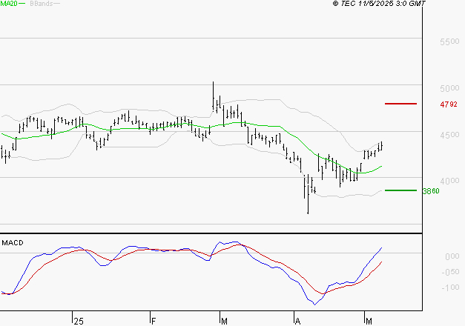Click the MA20 legend label
465x326 pixels.
8,4
